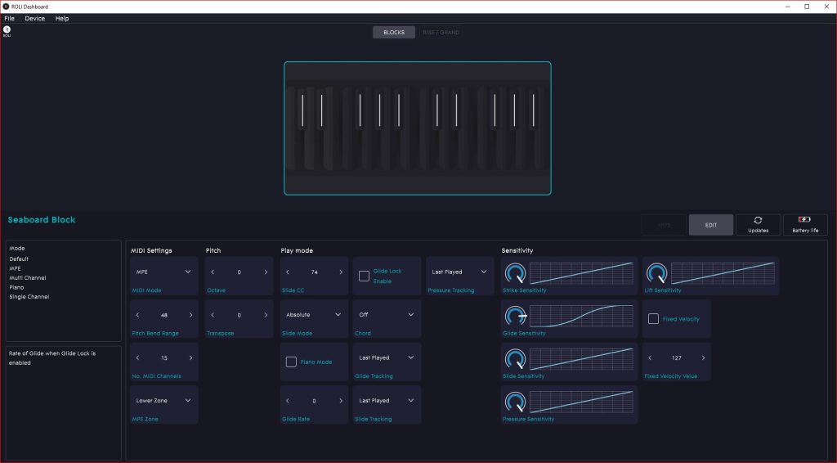Click the Glide Sensitivity knob
837x463 pixels.
coord(515,316)
